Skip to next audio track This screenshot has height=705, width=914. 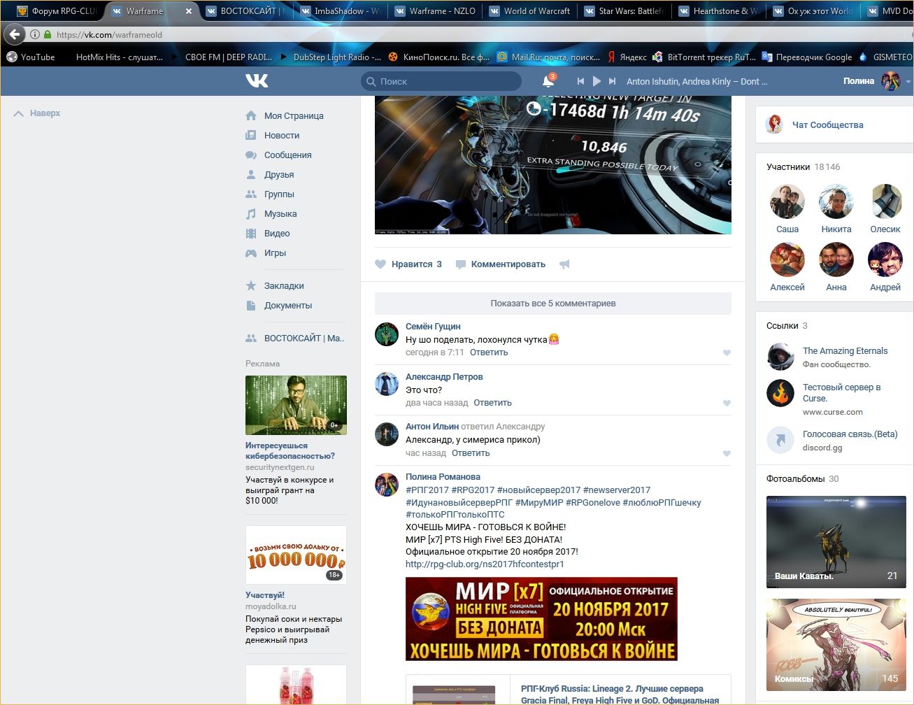(x=613, y=81)
